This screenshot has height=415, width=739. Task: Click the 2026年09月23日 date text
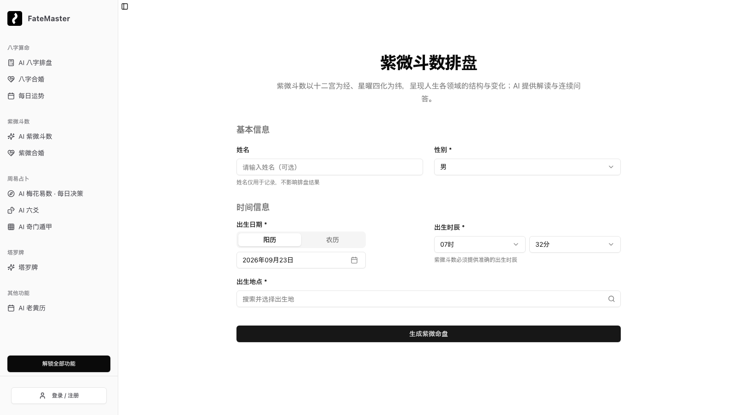coord(268,260)
